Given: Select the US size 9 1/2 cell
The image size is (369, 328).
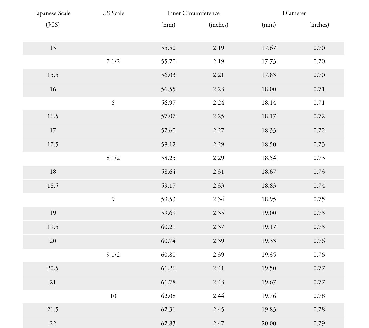Looking at the screenshot, I should click(x=113, y=255).
